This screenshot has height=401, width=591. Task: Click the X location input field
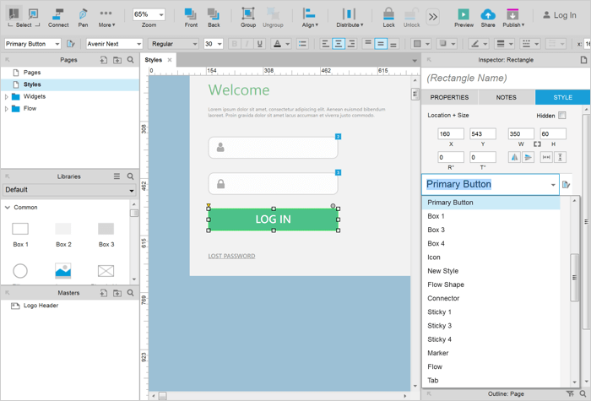click(451, 133)
